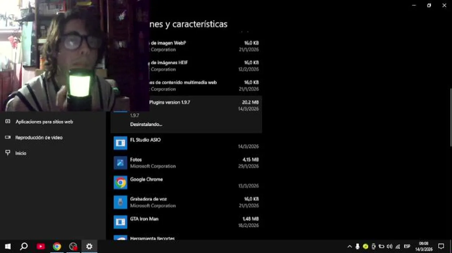This screenshot has height=253, width=452.
Task: Click the FL Studio ASIO app icon
Action: (x=120, y=143)
